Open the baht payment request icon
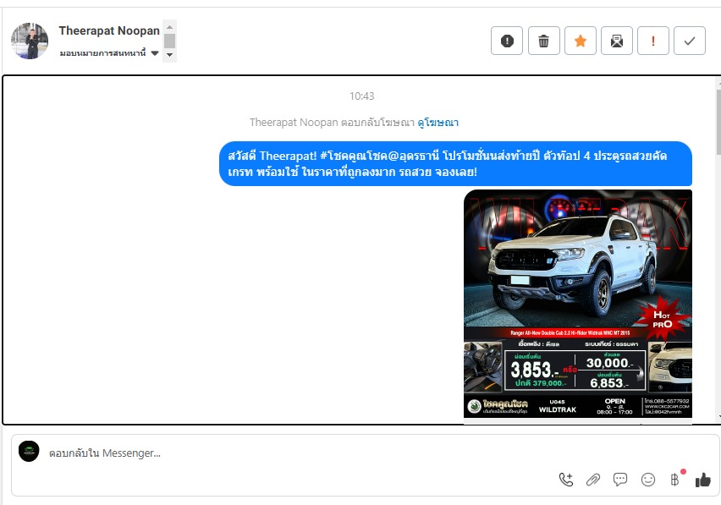The image size is (721, 505). [x=675, y=480]
